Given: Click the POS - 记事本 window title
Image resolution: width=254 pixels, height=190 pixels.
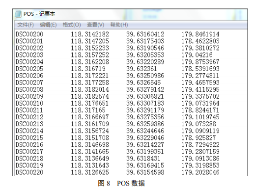Looking at the screenshot, I should 39,14.
